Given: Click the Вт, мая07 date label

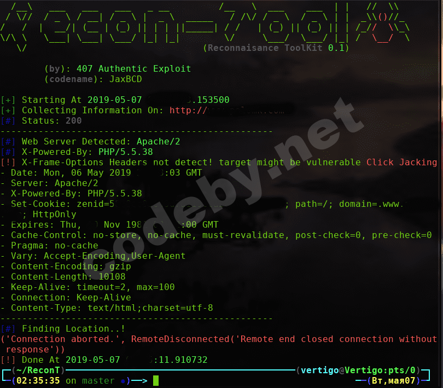Looking at the screenshot, I should click(394, 381).
